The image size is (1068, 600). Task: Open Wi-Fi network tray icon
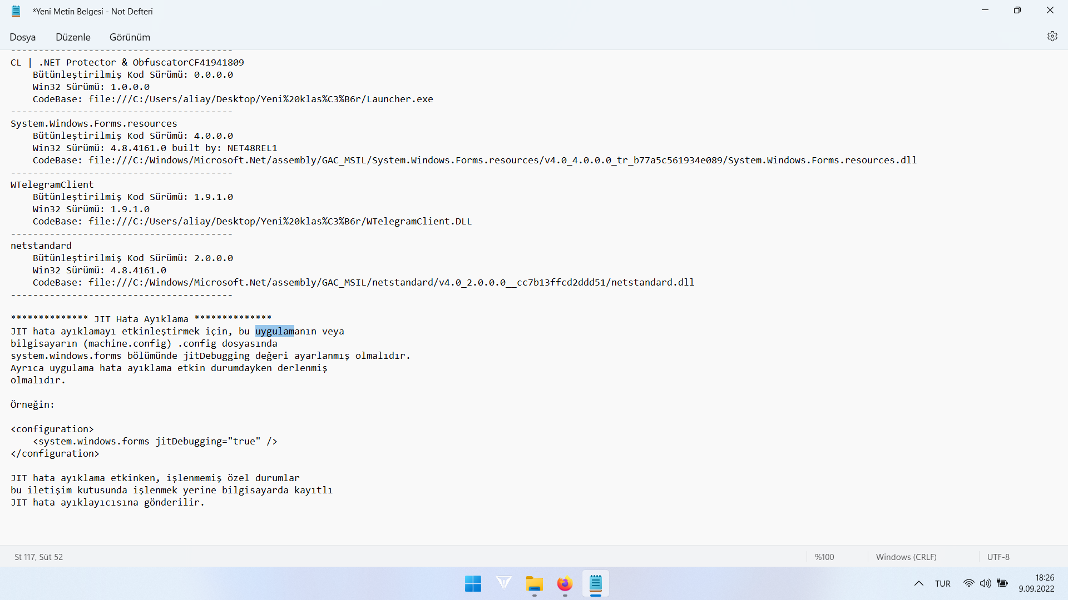968,583
